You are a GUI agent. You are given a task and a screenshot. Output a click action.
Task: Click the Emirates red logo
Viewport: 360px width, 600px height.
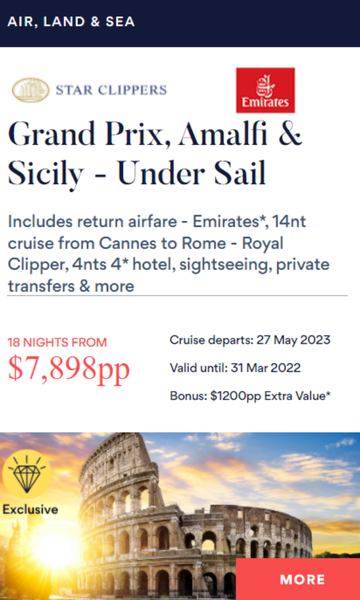click(x=265, y=91)
